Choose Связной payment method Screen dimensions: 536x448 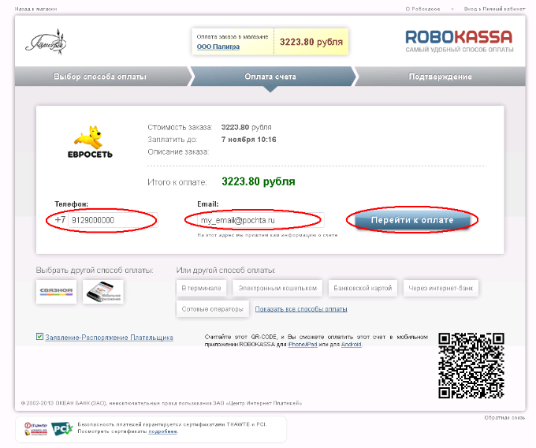(x=56, y=292)
